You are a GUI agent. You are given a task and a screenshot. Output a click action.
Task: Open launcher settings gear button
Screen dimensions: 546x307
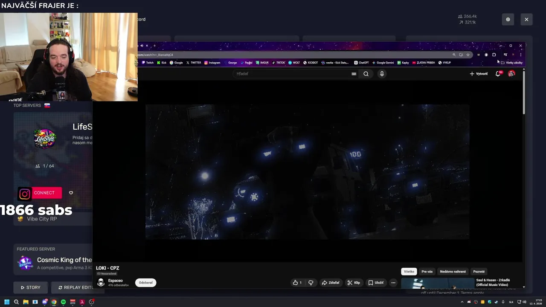click(x=508, y=20)
